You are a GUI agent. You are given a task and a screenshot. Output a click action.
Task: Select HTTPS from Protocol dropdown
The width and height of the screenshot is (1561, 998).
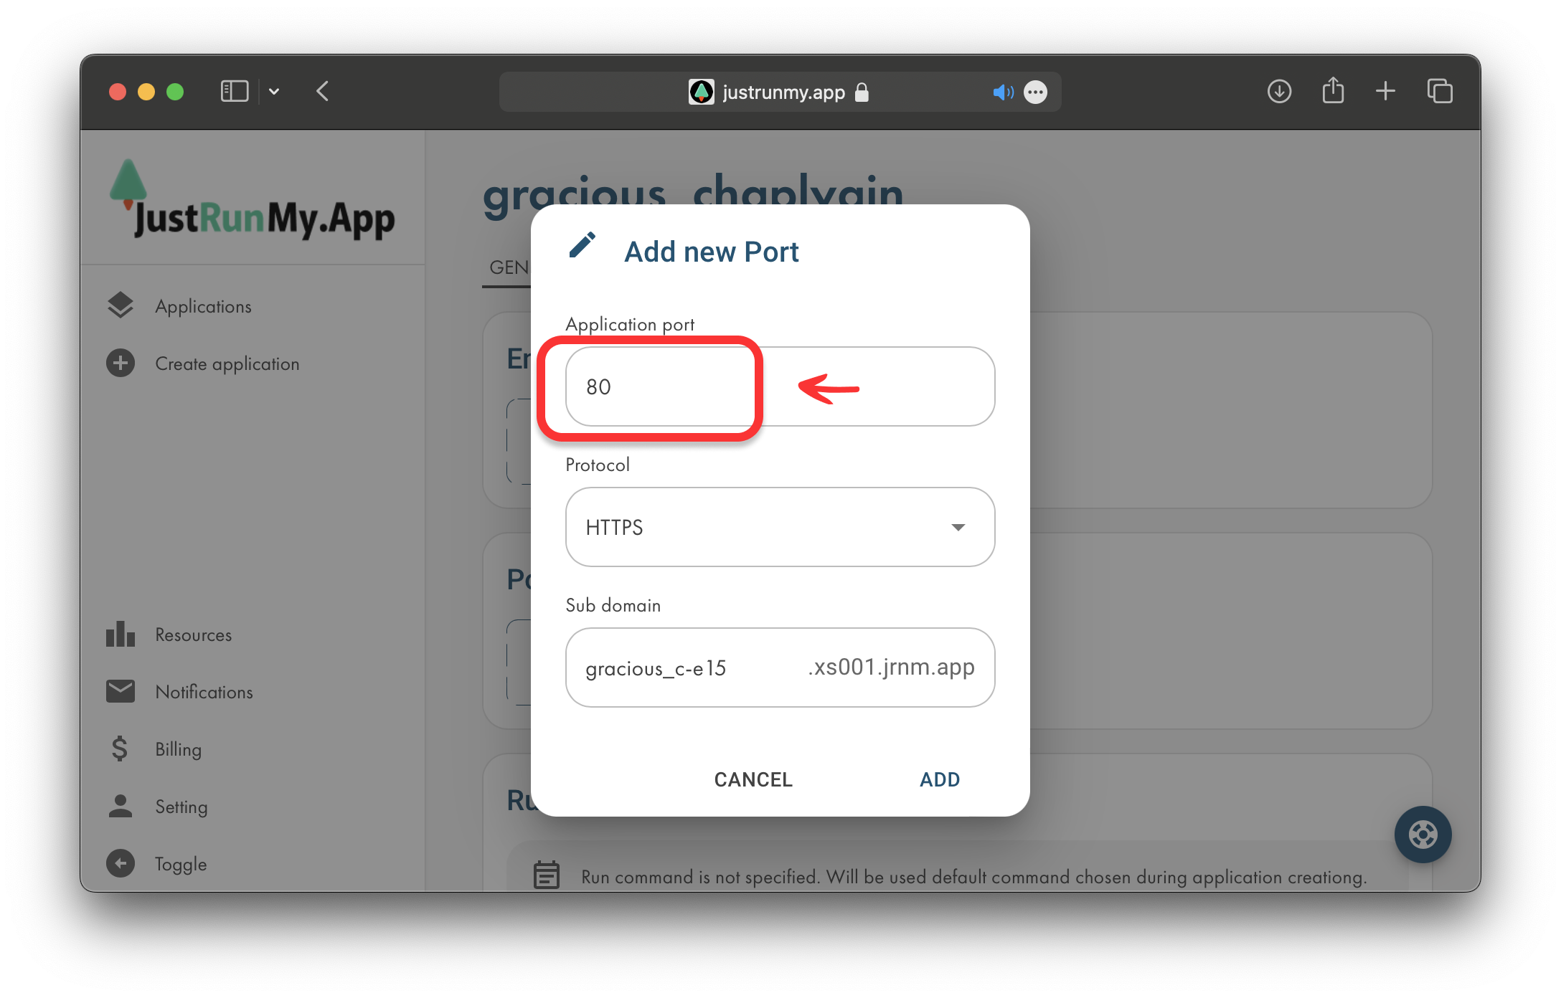[780, 526]
